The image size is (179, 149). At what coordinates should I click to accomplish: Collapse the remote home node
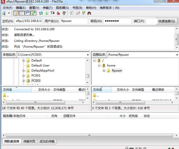pos(99,66)
